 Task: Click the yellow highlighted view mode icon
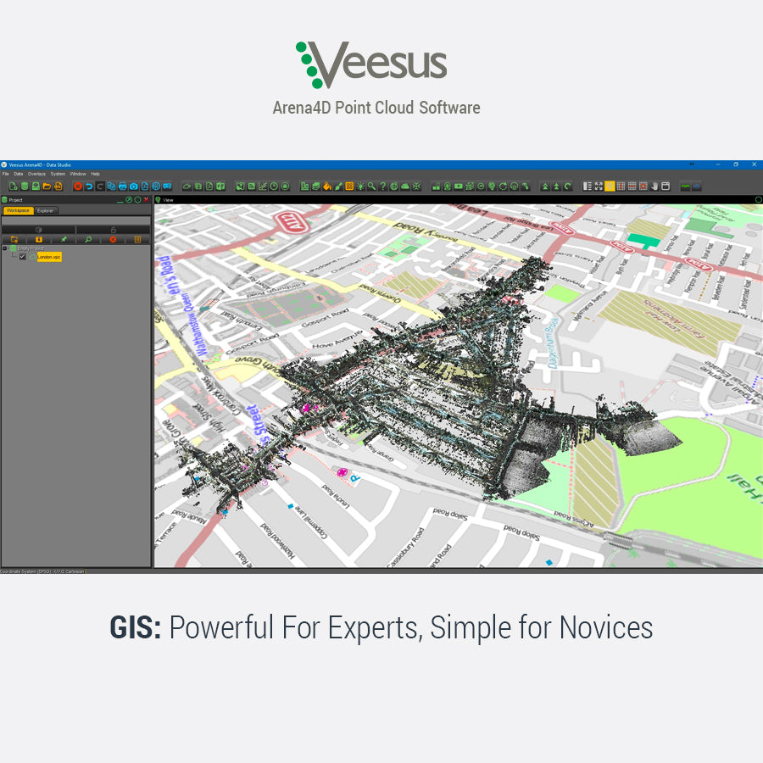pyautogui.click(x=610, y=187)
